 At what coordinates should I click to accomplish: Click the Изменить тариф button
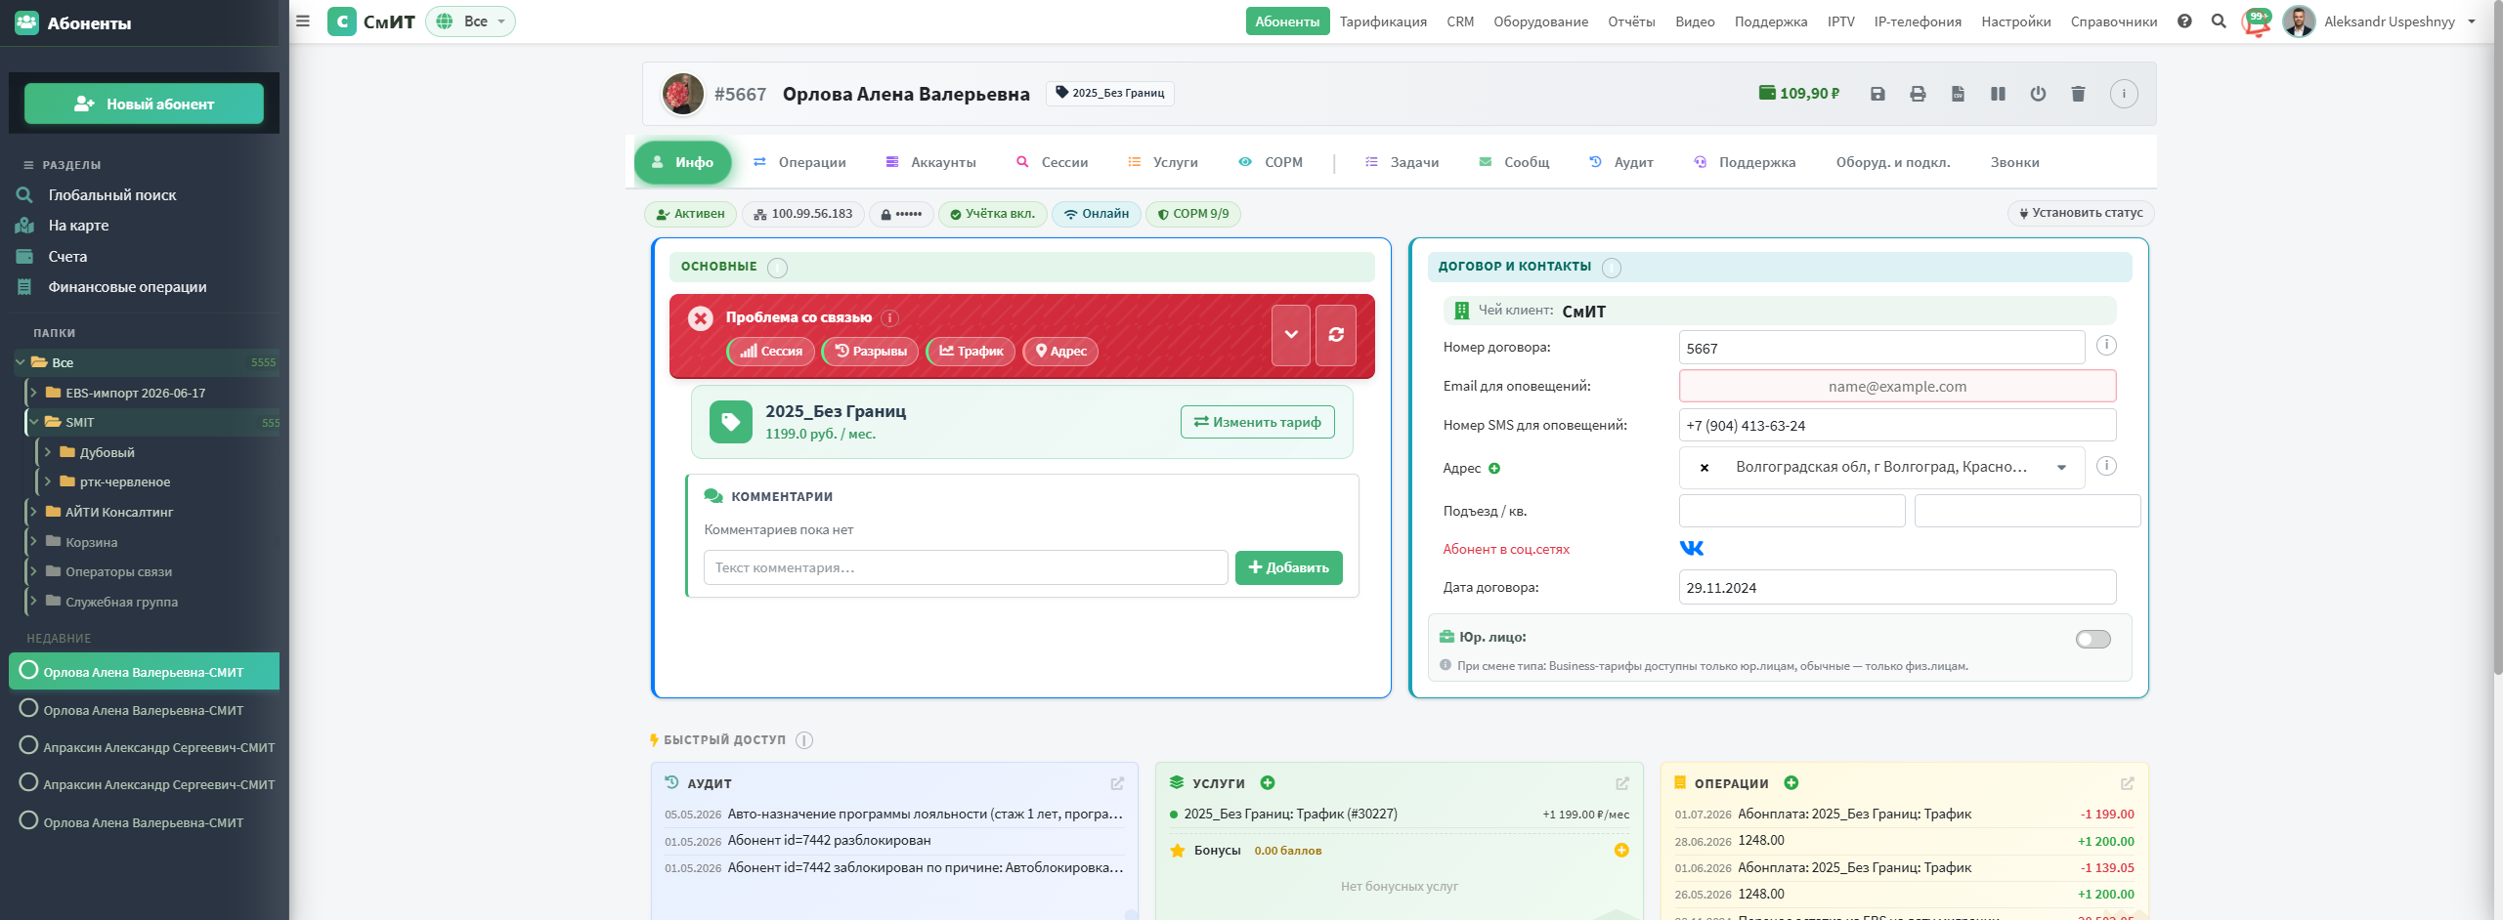(x=1258, y=422)
